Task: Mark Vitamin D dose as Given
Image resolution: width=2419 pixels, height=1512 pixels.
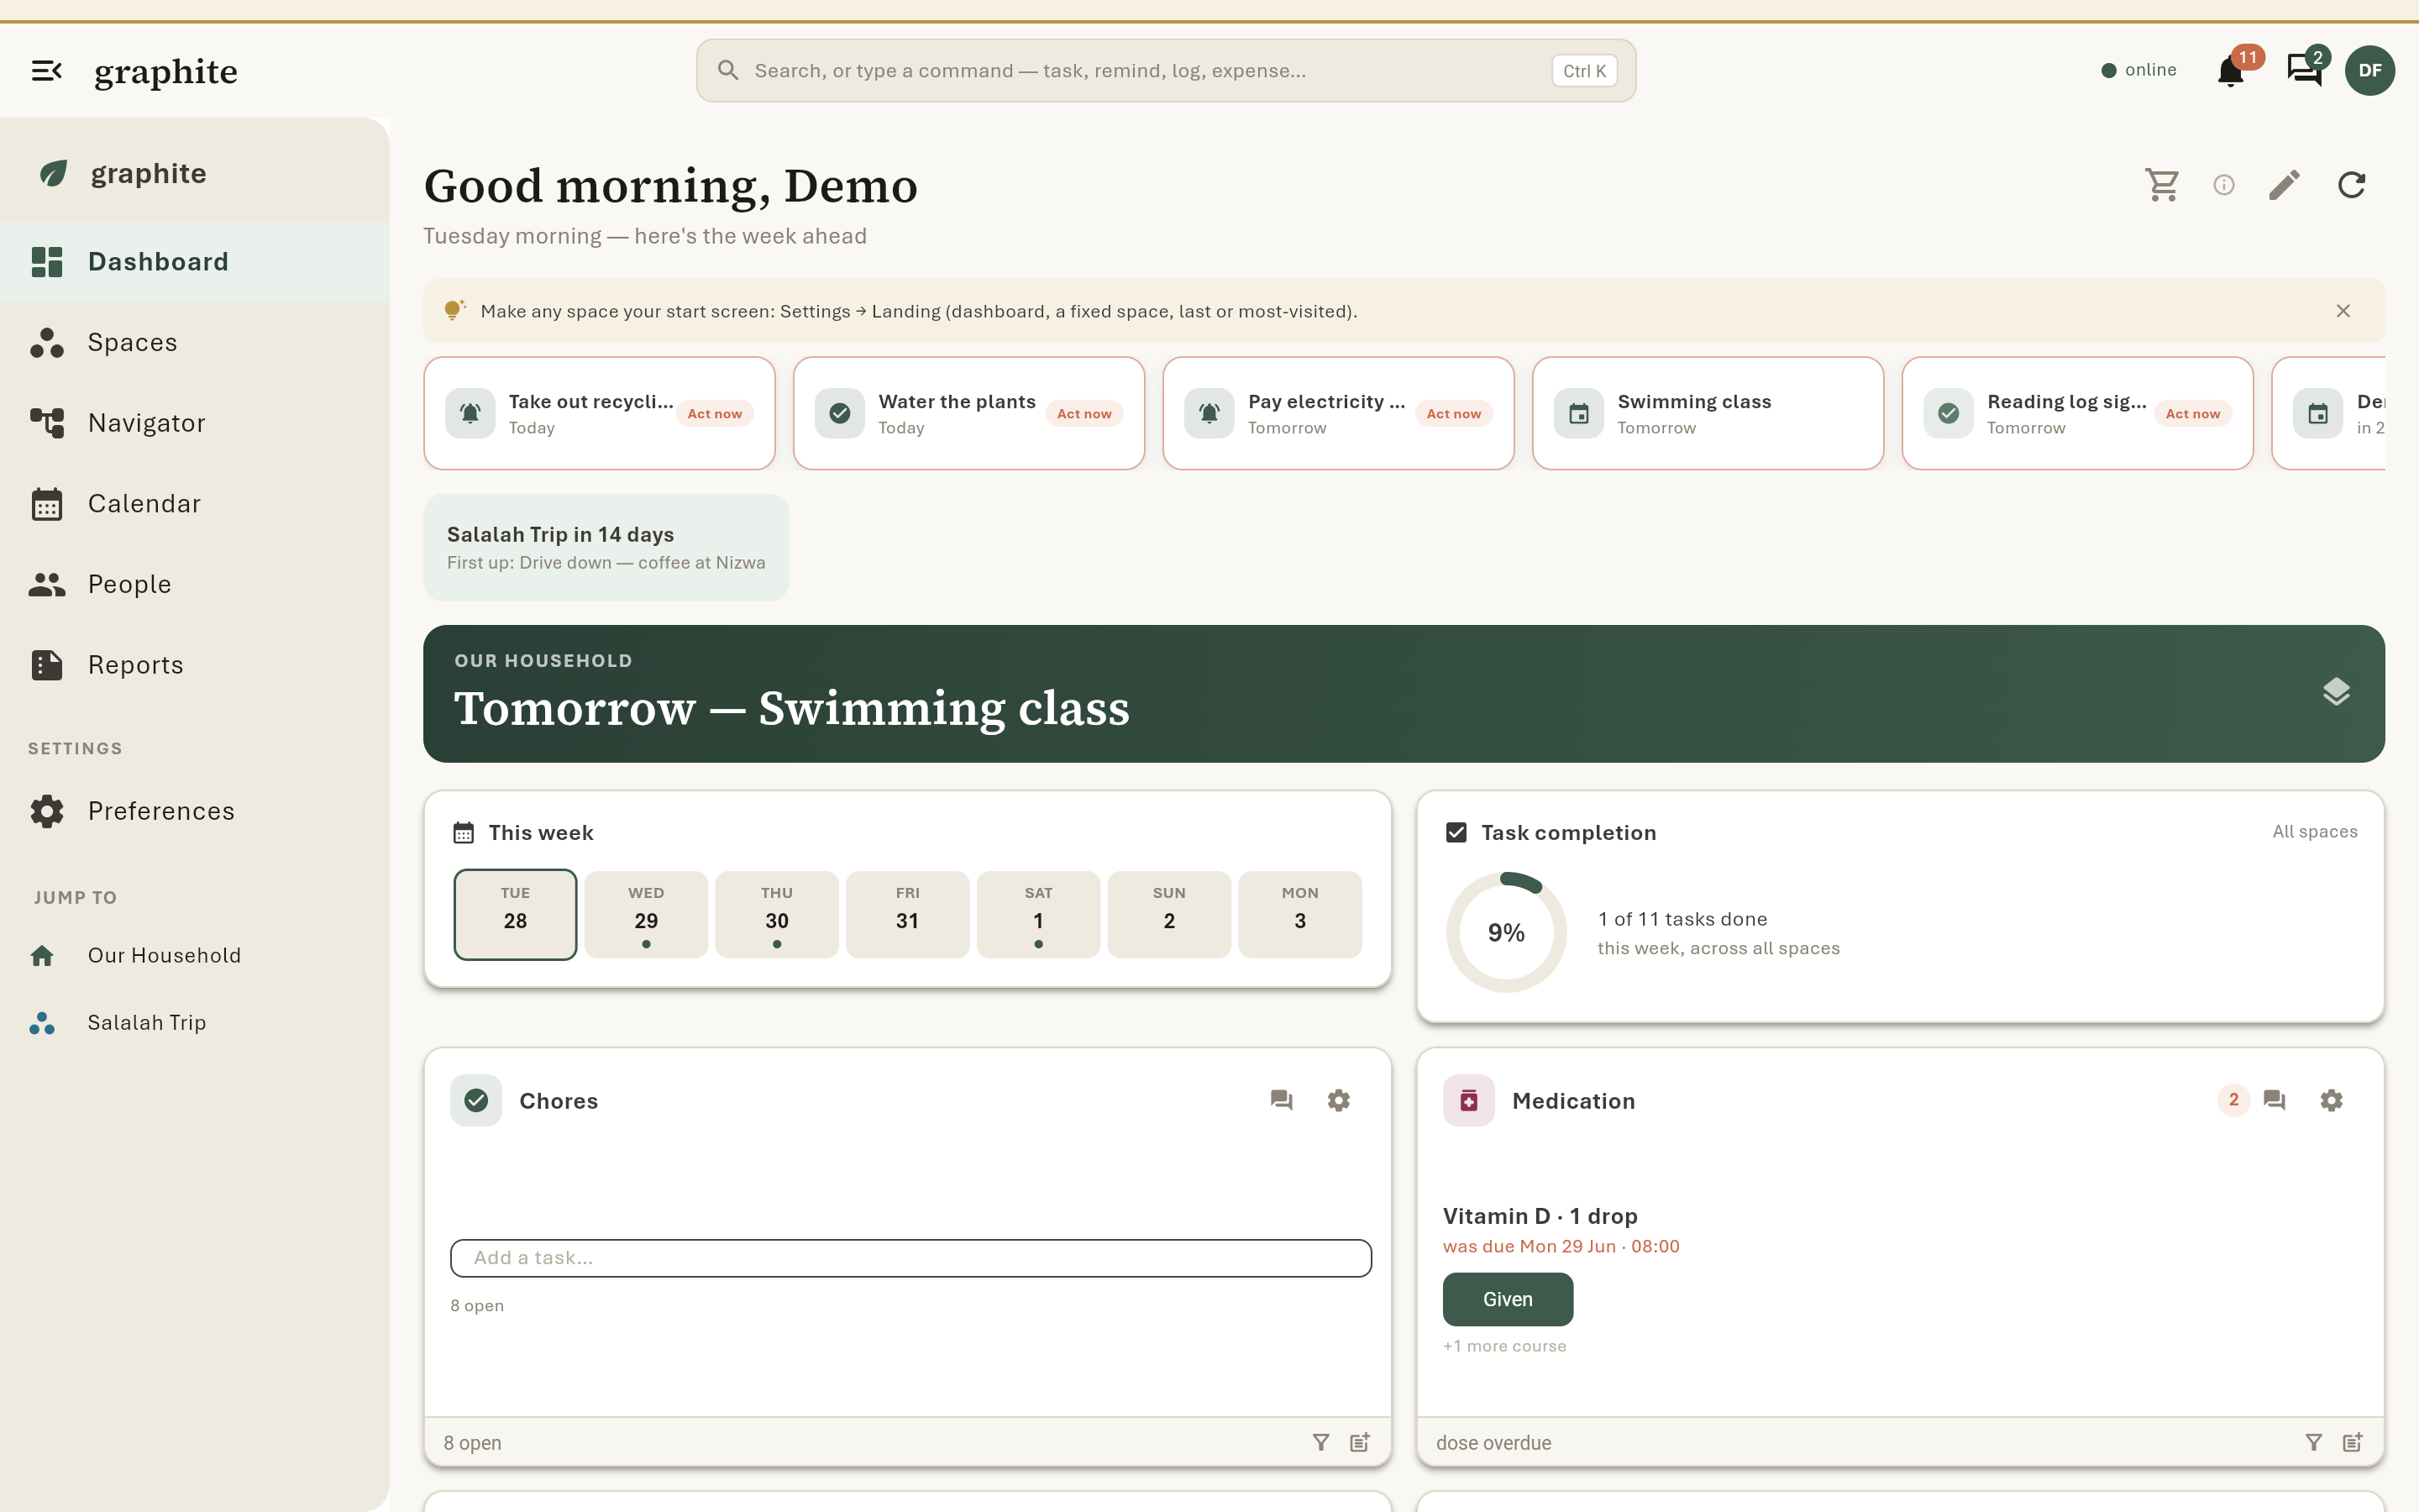Action: click(1508, 1299)
